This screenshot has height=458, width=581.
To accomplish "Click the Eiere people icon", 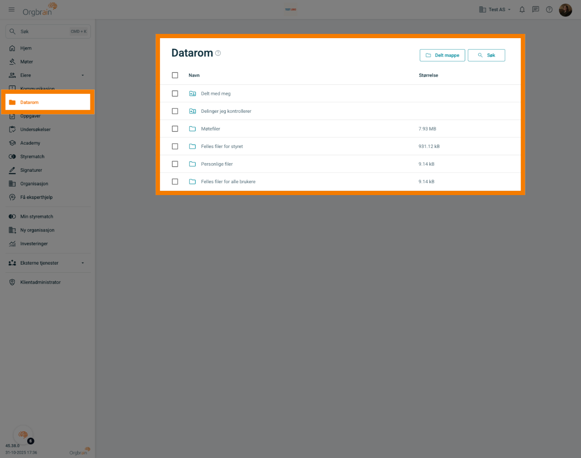I will pos(12,75).
